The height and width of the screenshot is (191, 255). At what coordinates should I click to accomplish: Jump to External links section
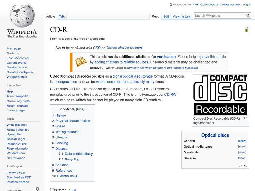coord(67,176)
